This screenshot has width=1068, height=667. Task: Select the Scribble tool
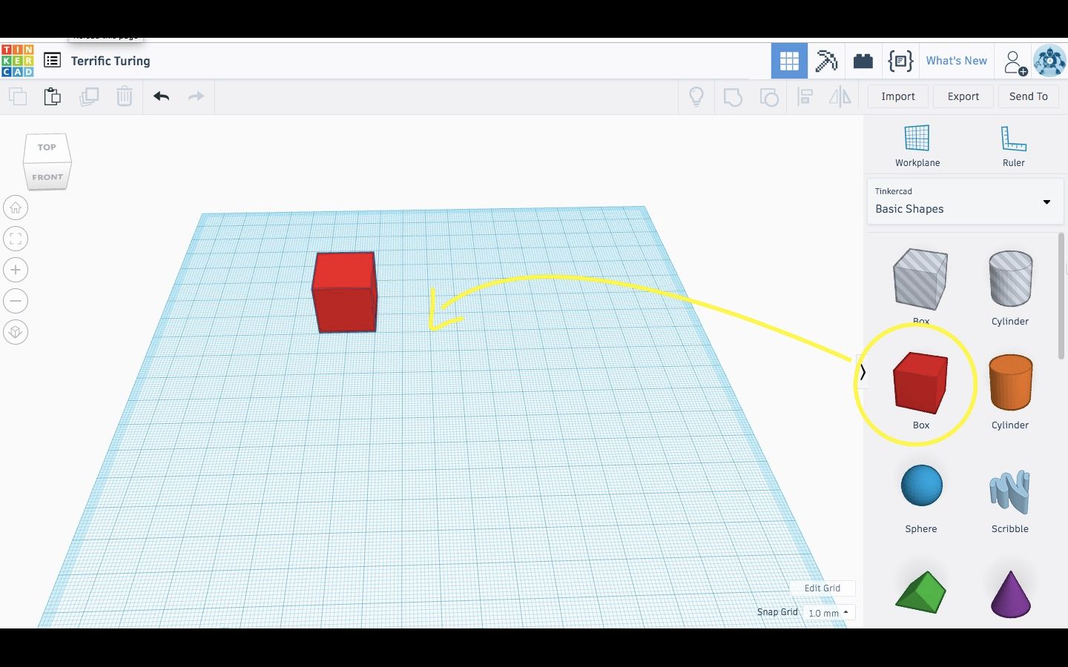click(1009, 489)
